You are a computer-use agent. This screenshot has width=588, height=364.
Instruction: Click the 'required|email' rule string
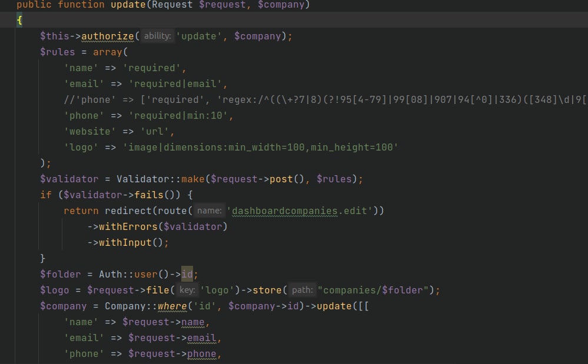[175, 84]
